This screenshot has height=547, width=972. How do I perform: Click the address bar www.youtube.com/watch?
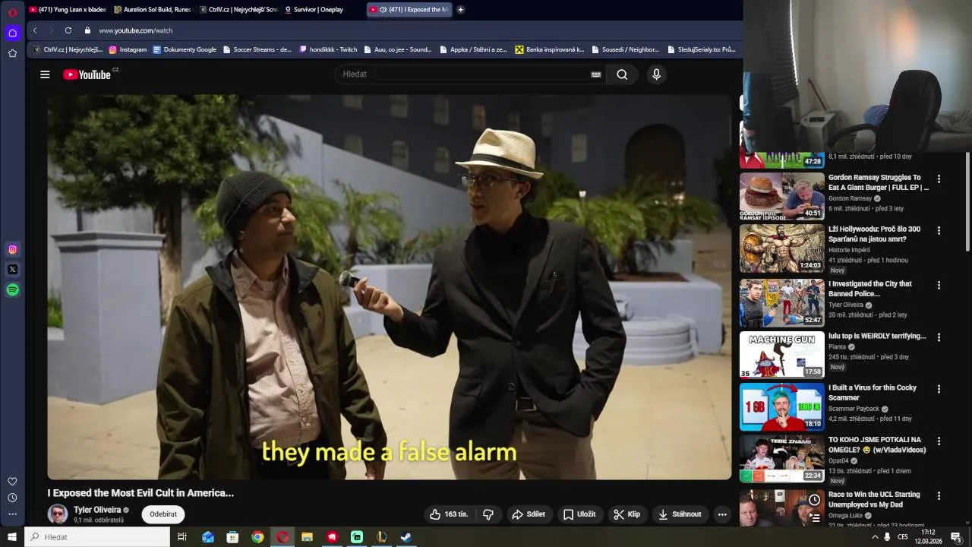click(136, 30)
